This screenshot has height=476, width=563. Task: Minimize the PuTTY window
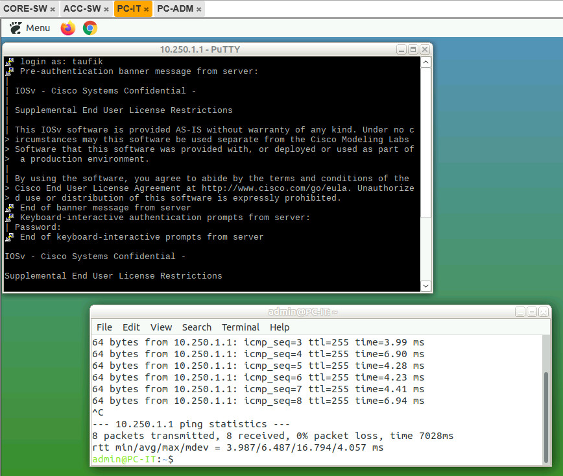coord(401,49)
